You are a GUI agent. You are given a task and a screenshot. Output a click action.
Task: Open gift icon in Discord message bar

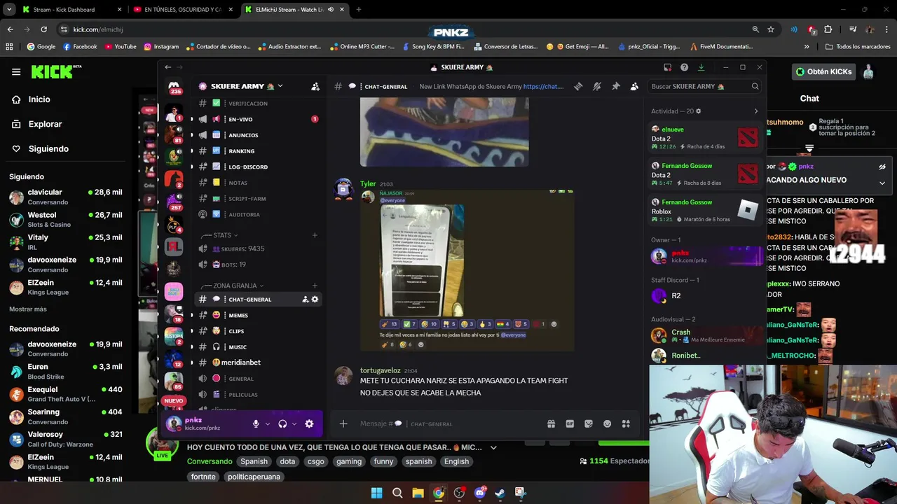(x=551, y=423)
